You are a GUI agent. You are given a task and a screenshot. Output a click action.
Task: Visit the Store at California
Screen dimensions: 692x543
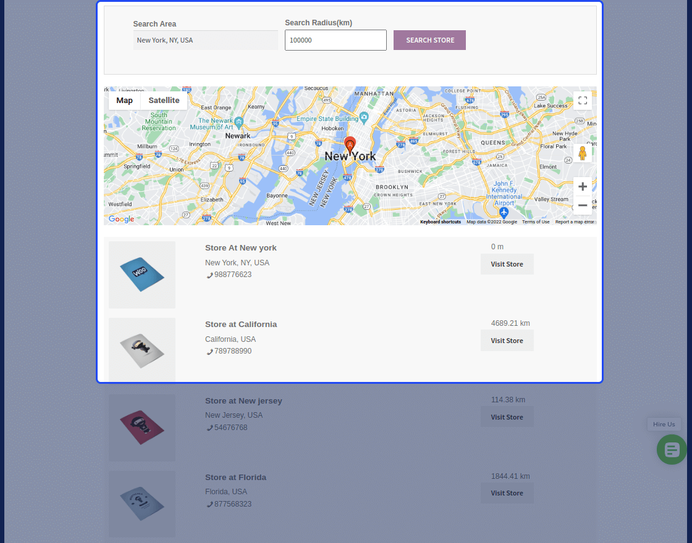point(507,340)
